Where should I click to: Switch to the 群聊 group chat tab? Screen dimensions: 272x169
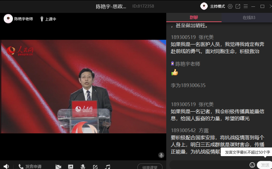[194, 17]
